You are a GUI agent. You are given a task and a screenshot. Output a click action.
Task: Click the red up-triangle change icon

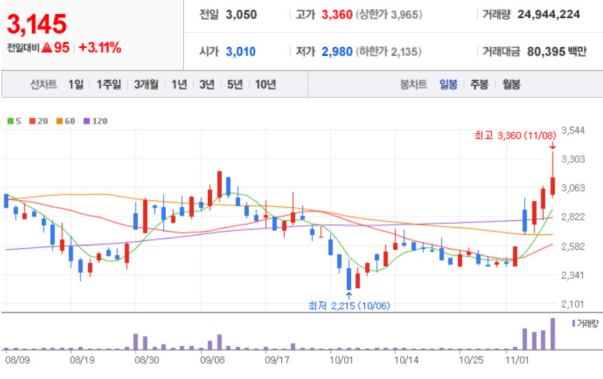click(47, 48)
